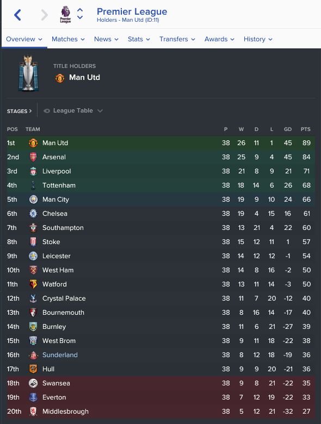This screenshot has height=424, width=321.
Task: Click the Everton crest in 19th place
Action: (33, 397)
